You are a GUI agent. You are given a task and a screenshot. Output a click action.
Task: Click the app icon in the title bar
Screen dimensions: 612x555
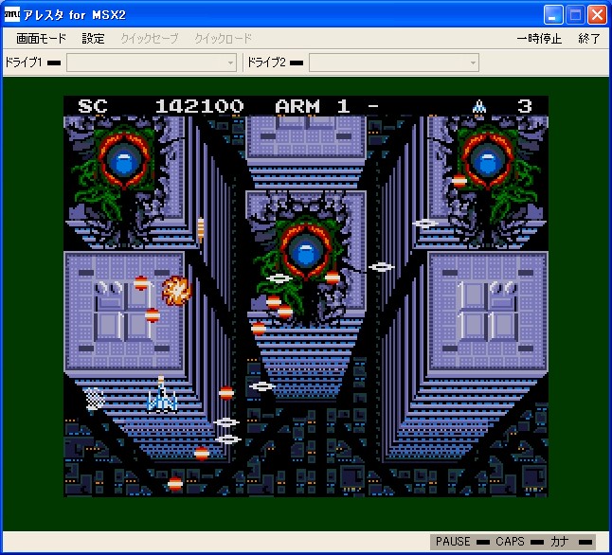[x=11, y=15]
